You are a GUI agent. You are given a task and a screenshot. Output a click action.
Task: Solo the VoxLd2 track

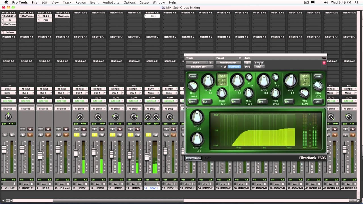[x=5, y=135]
